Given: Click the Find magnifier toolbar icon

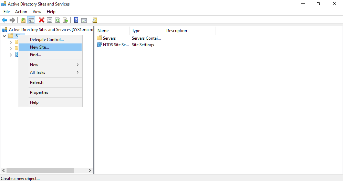Looking at the screenshot, I should [94, 20].
